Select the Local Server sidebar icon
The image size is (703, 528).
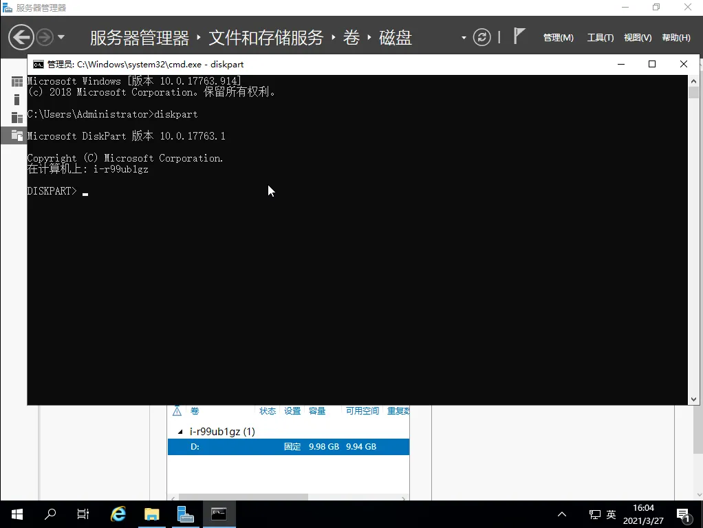[17, 100]
